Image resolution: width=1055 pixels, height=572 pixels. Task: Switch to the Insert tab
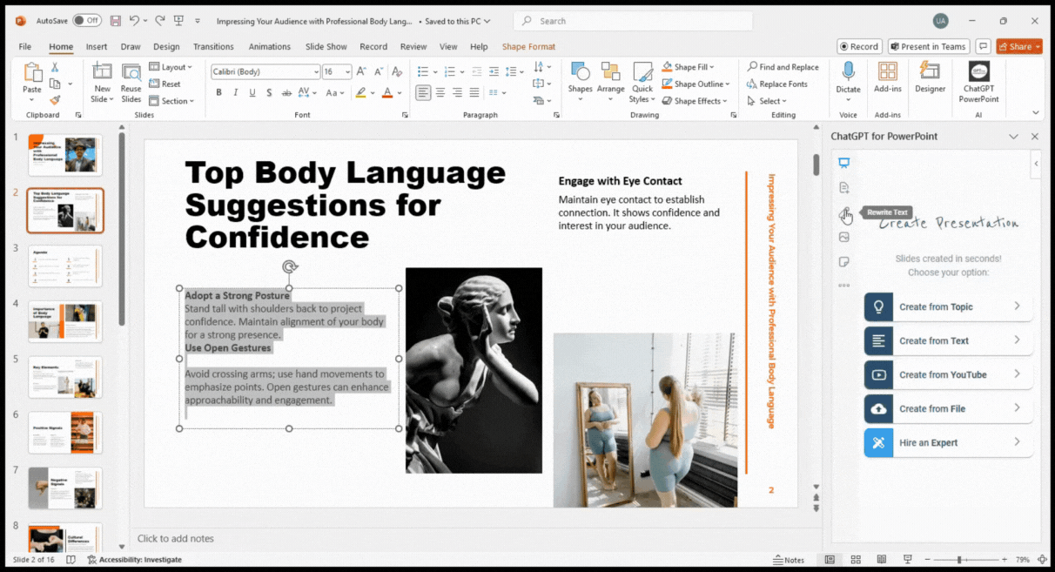(x=97, y=47)
